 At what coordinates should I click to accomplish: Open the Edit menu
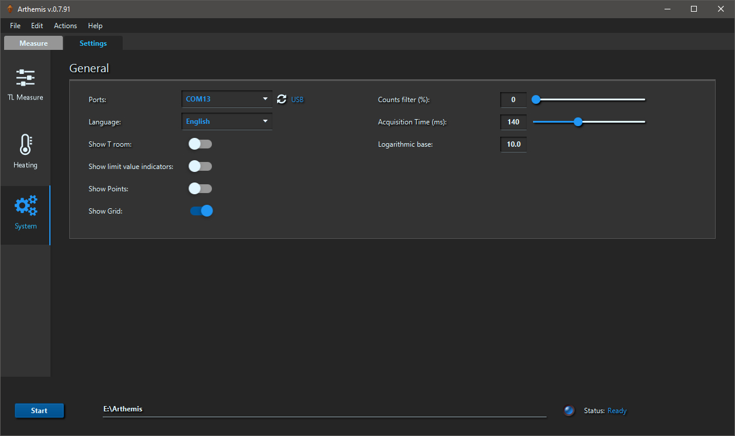[x=37, y=26]
